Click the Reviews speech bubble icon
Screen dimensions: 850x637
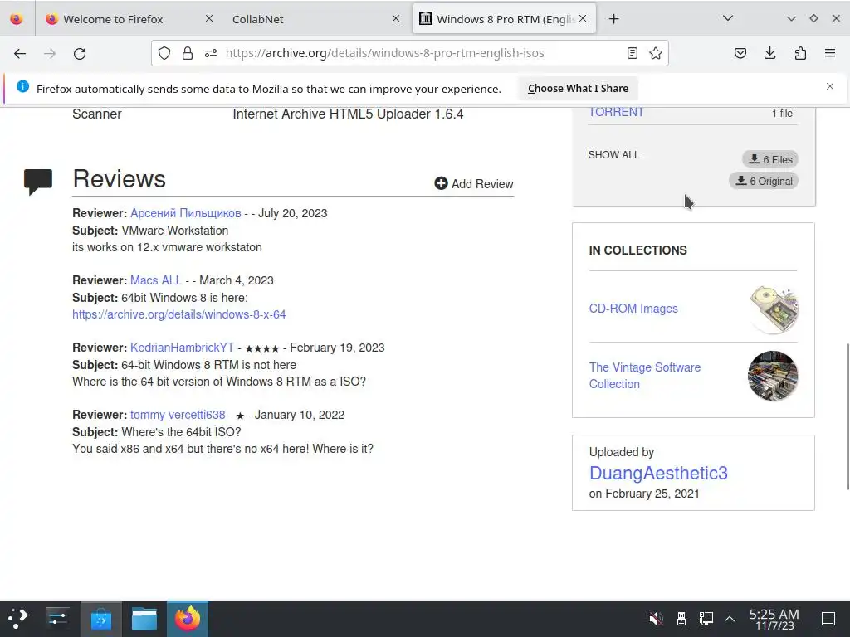point(38,182)
